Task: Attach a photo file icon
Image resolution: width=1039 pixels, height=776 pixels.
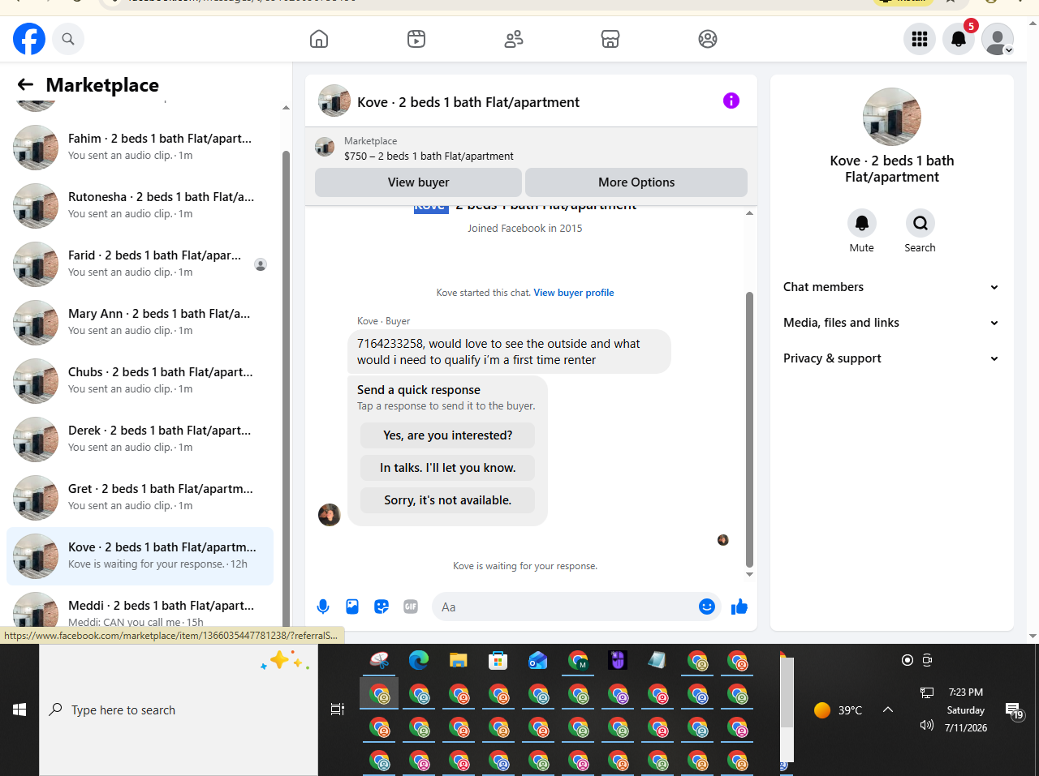Action: pyautogui.click(x=352, y=607)
